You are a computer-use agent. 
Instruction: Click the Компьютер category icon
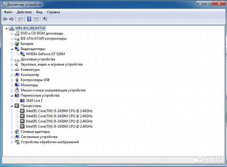coord(17,75)
